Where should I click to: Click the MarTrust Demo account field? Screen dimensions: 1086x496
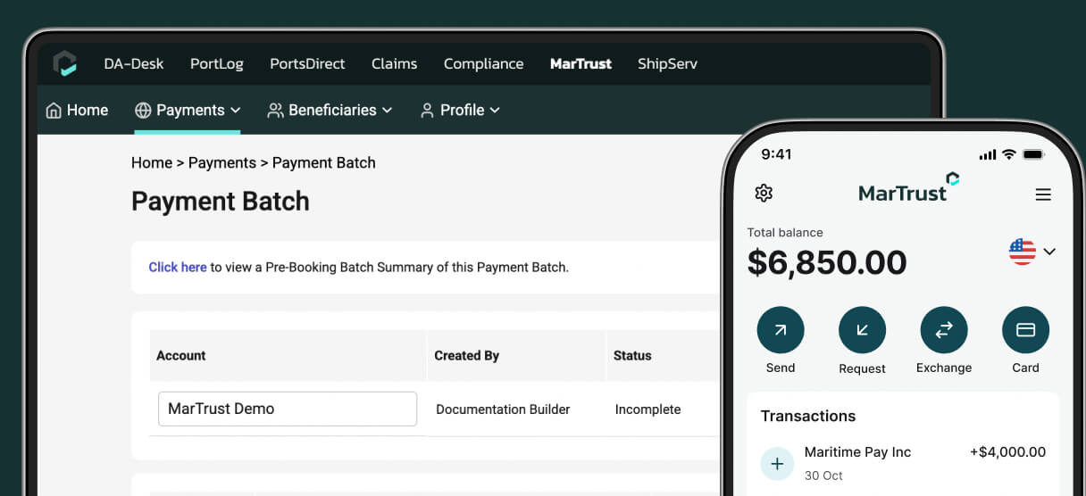click(288, 409)
